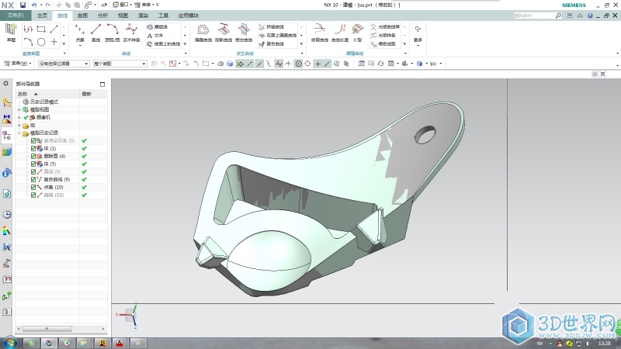Sort by the 名称 column header
This screenshot has height=349, width=621.
(x=47, y=94)
